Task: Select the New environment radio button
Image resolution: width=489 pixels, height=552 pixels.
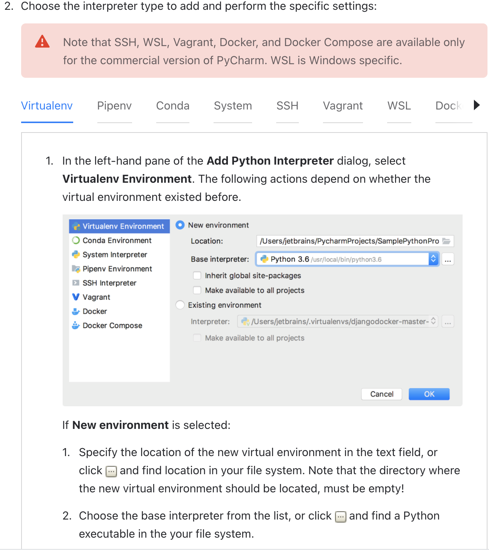Action: (180, 225)
